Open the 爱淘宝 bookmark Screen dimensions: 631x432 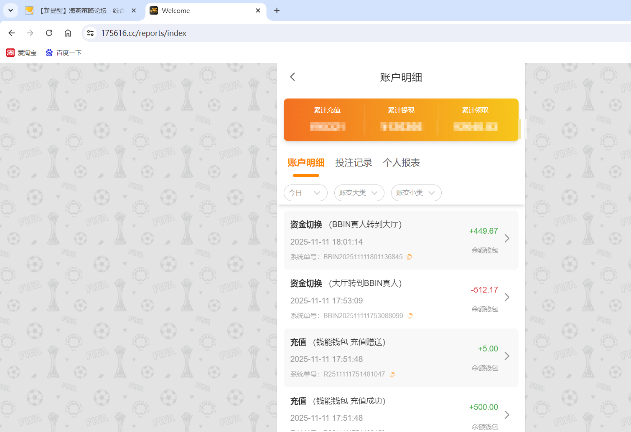pos(21,53)
